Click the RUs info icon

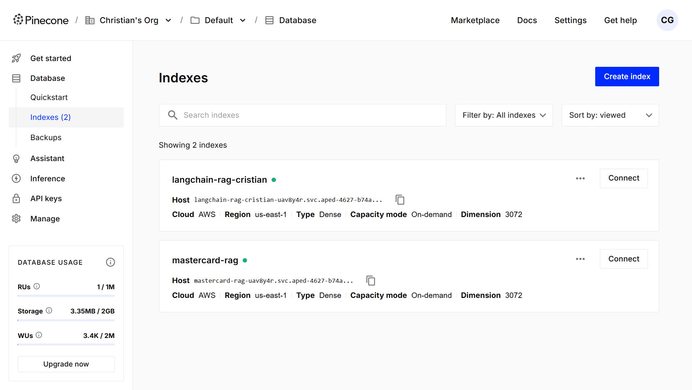(x=37, y=286)
